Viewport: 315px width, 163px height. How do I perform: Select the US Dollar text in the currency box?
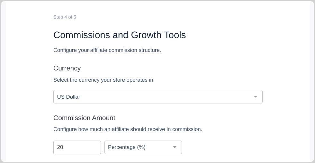[x=68, y=97]
